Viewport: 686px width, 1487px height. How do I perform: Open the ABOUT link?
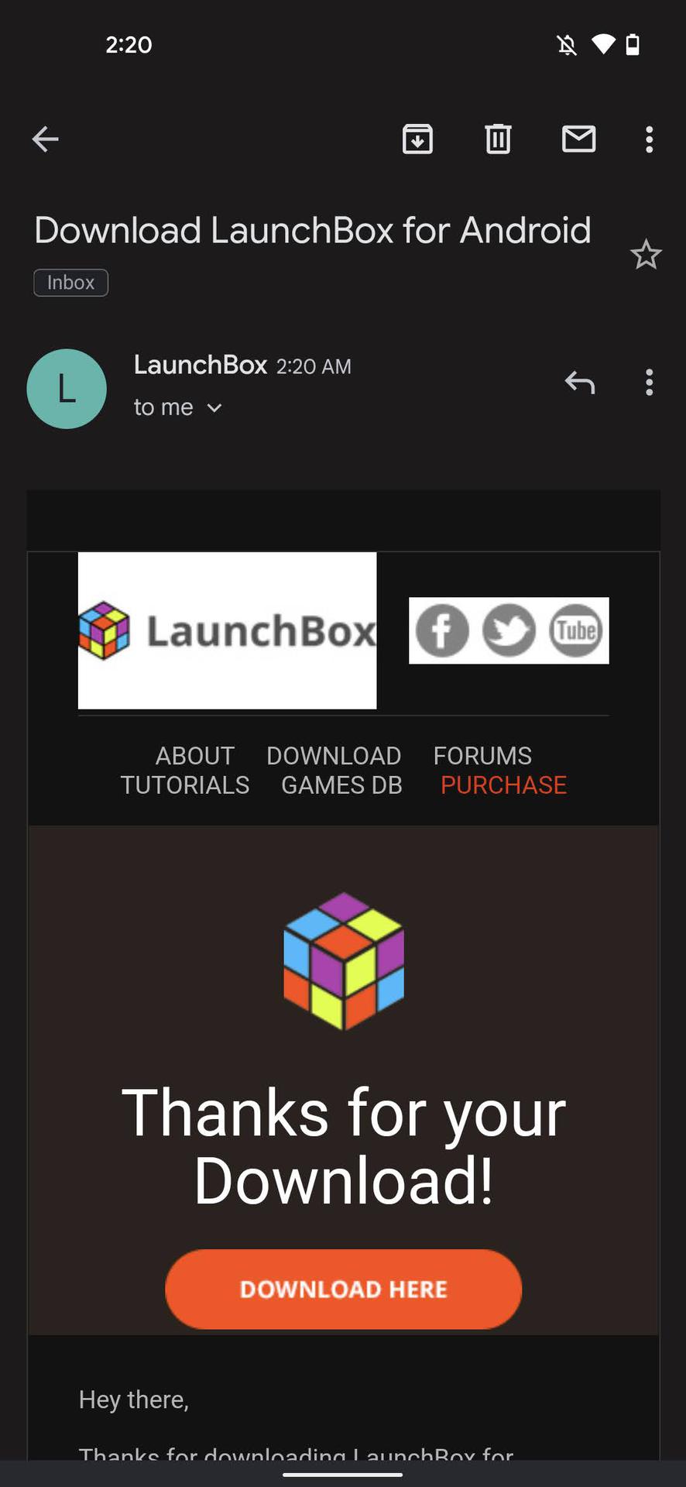point(194,756)
